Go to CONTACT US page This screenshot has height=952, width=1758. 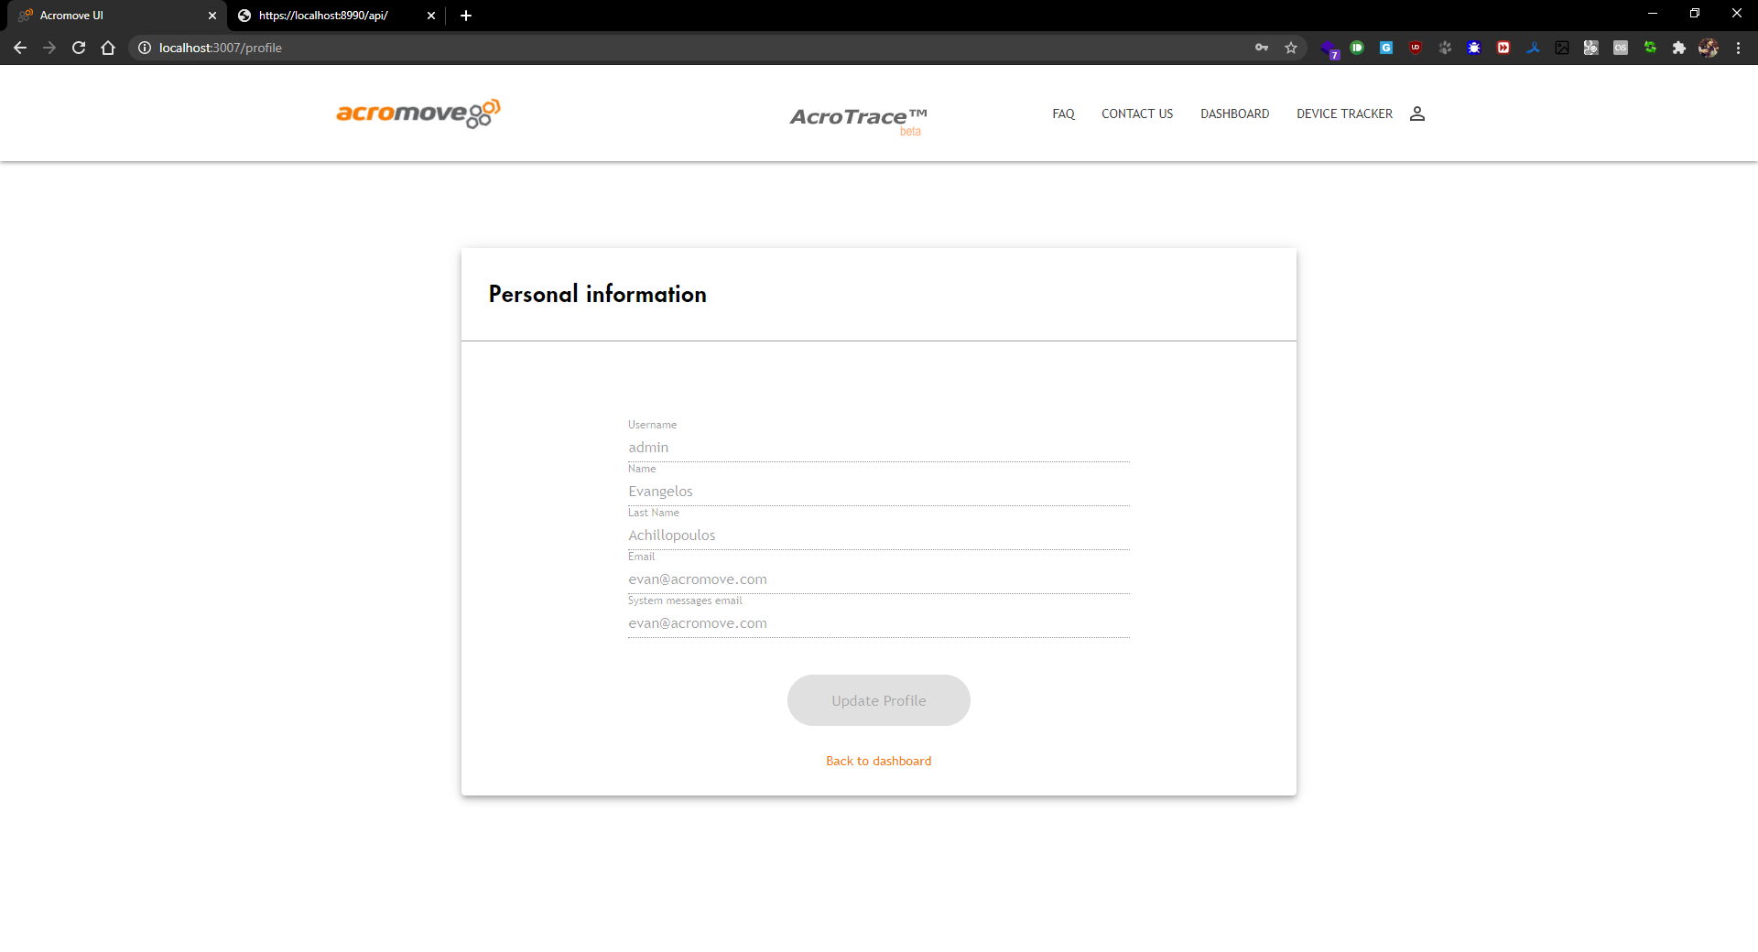[1137, 114]
